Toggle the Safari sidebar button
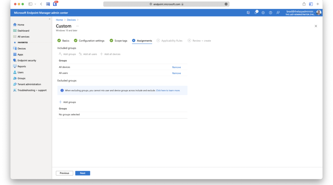Image resolution: width=333 pixels, height=185 pixels. [x=30, y=4]
